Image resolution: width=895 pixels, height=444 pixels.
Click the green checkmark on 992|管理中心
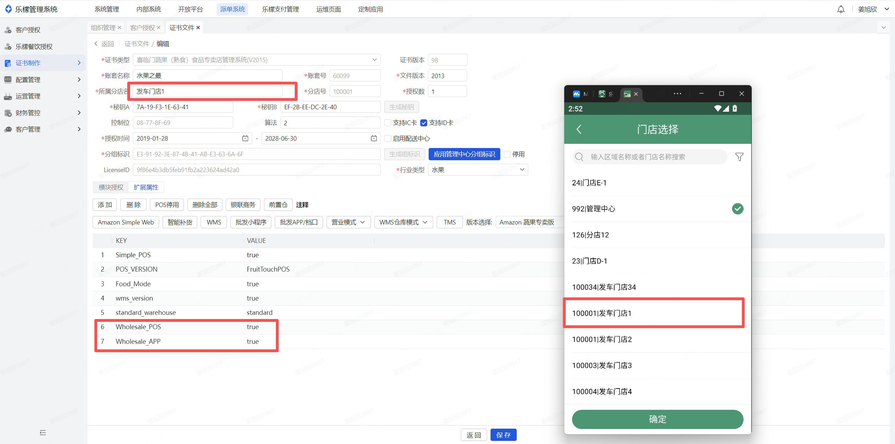click(x=738, y=209)
